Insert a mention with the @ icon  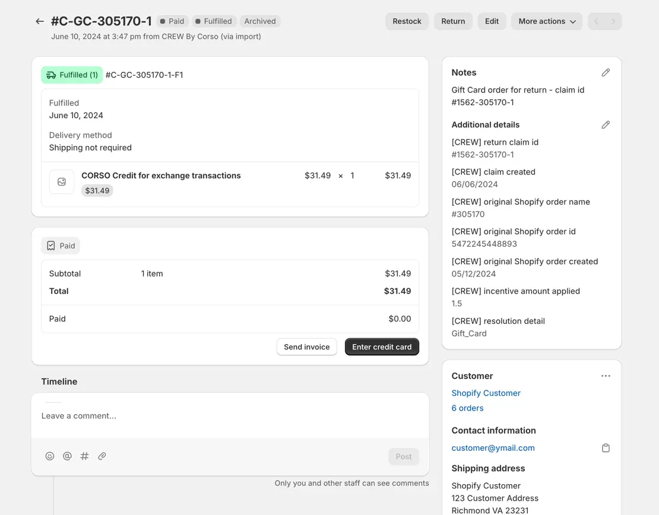(x=67, y=456)
